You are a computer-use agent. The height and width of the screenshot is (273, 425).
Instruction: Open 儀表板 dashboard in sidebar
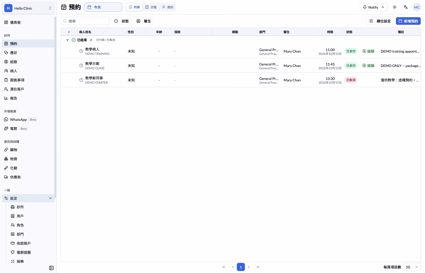click(x=28, y=22)
